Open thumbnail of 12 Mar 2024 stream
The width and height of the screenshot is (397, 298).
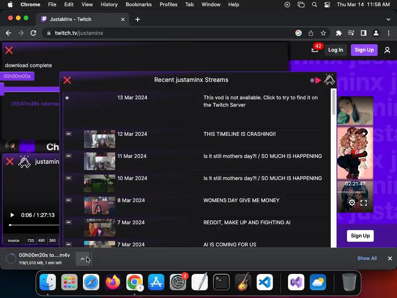pos(100,139)
